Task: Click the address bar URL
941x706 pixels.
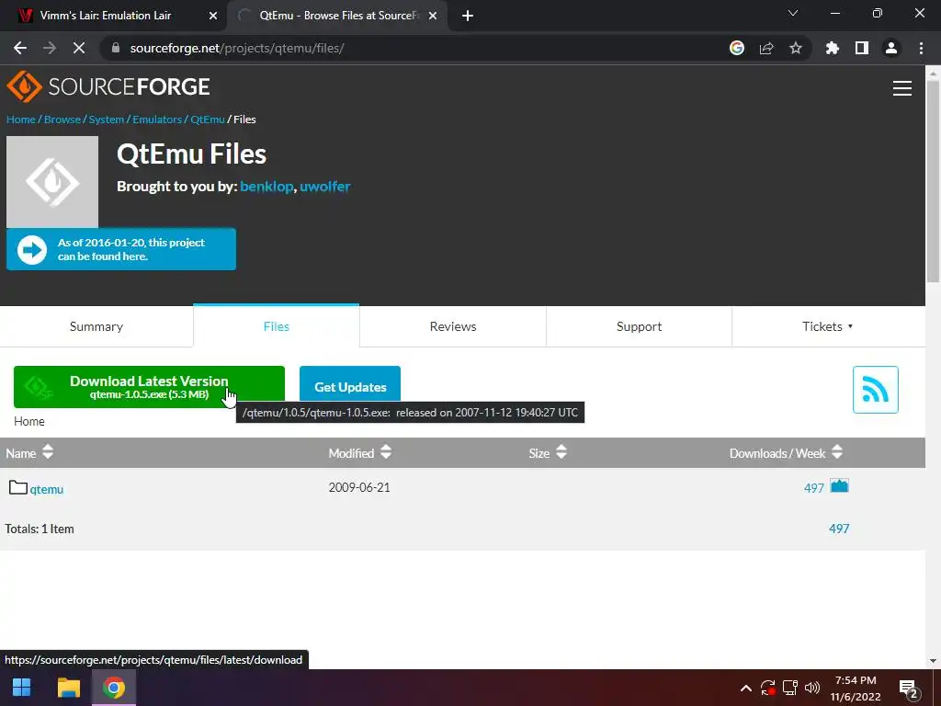Action: [x=236, y=48]
